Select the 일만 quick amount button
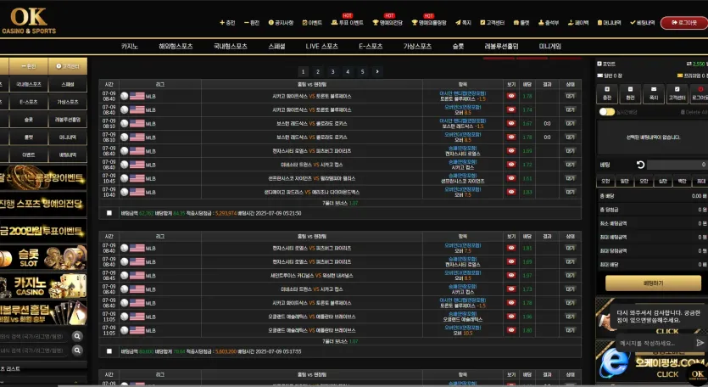Screen dimensions: 708x387 click(624, 182)
